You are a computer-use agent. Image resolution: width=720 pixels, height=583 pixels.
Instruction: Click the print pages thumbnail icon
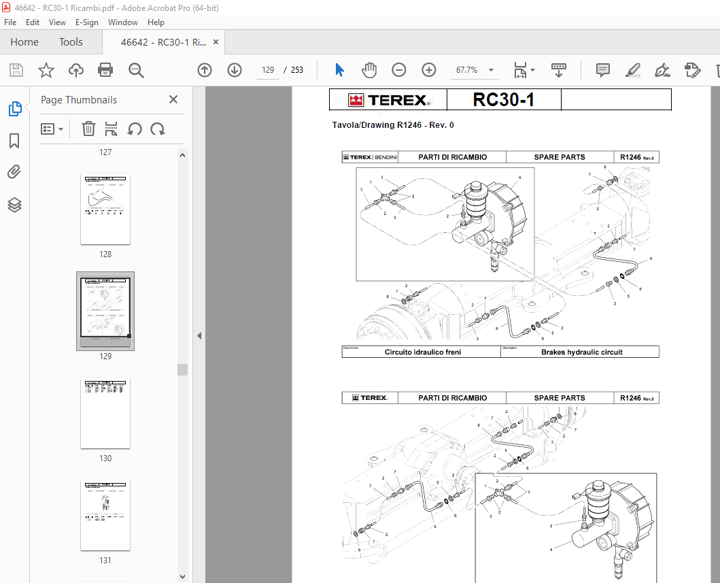pos(111,129)
